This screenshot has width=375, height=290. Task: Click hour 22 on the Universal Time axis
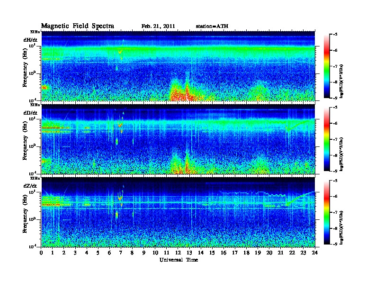click(292, 253)
